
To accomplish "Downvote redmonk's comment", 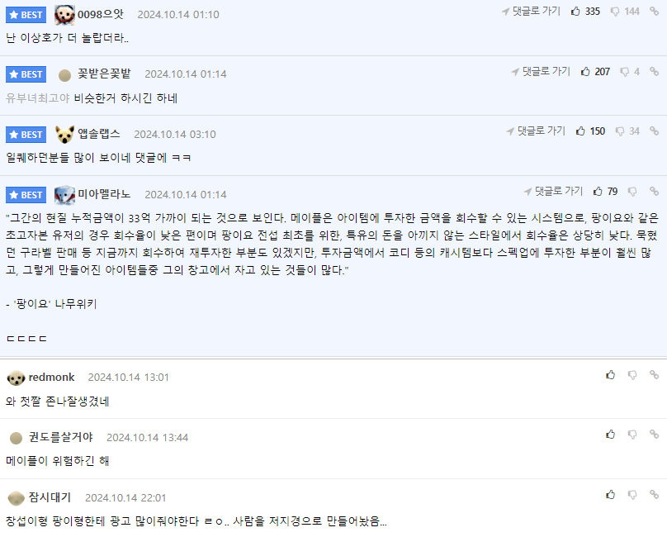I will click(632, 375).
